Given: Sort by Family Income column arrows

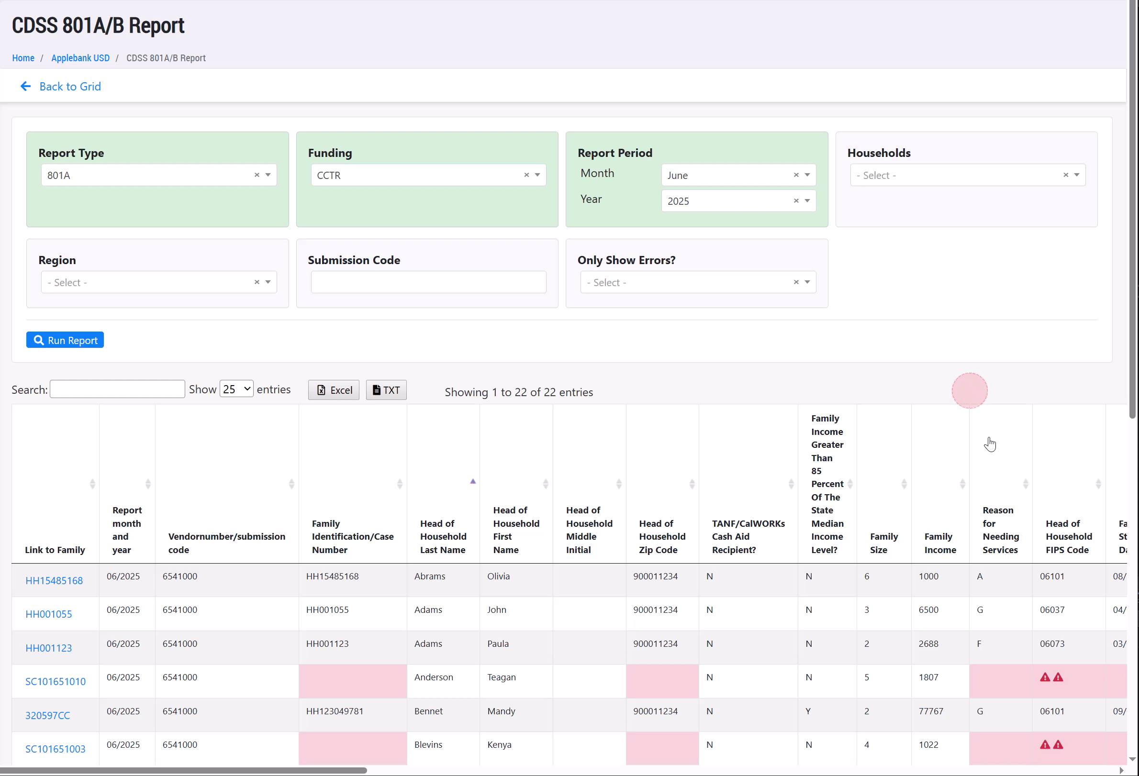Looking at the screenshot, I should 962,484.
